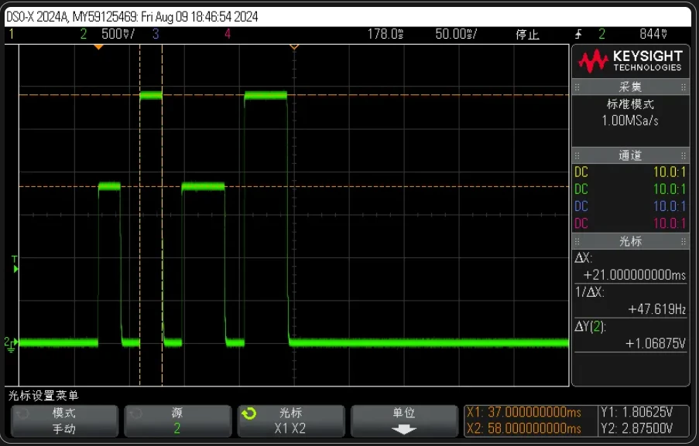Click the solid orange trigger position marker

tap(98, 47)
